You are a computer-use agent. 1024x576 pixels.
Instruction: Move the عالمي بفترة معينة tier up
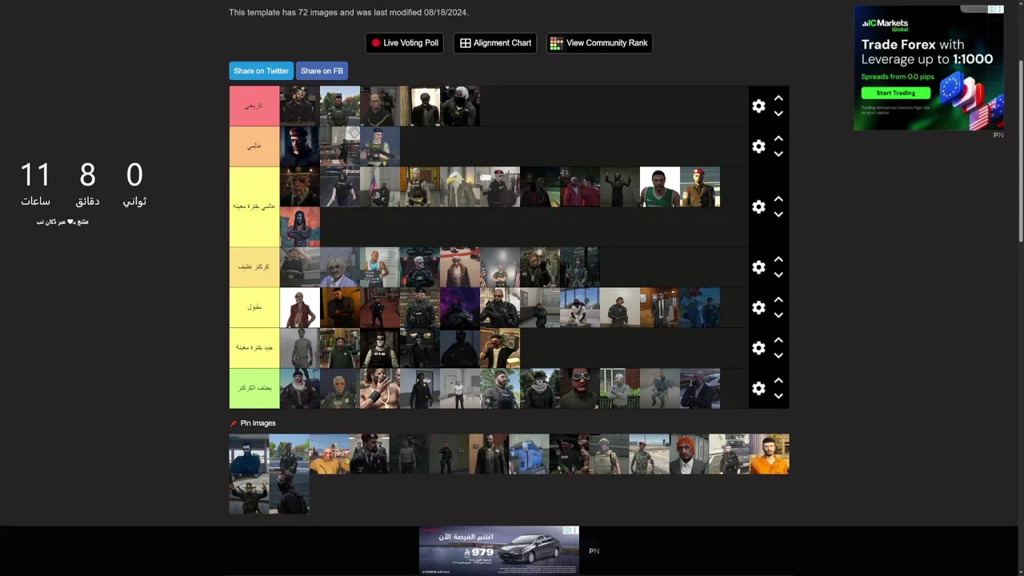[x=778, y=199]
